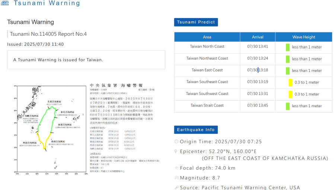Click the clock icon beside Origin Time
Image resolution: width=335 pixels, height=190 pixels.
click(176, 142)
